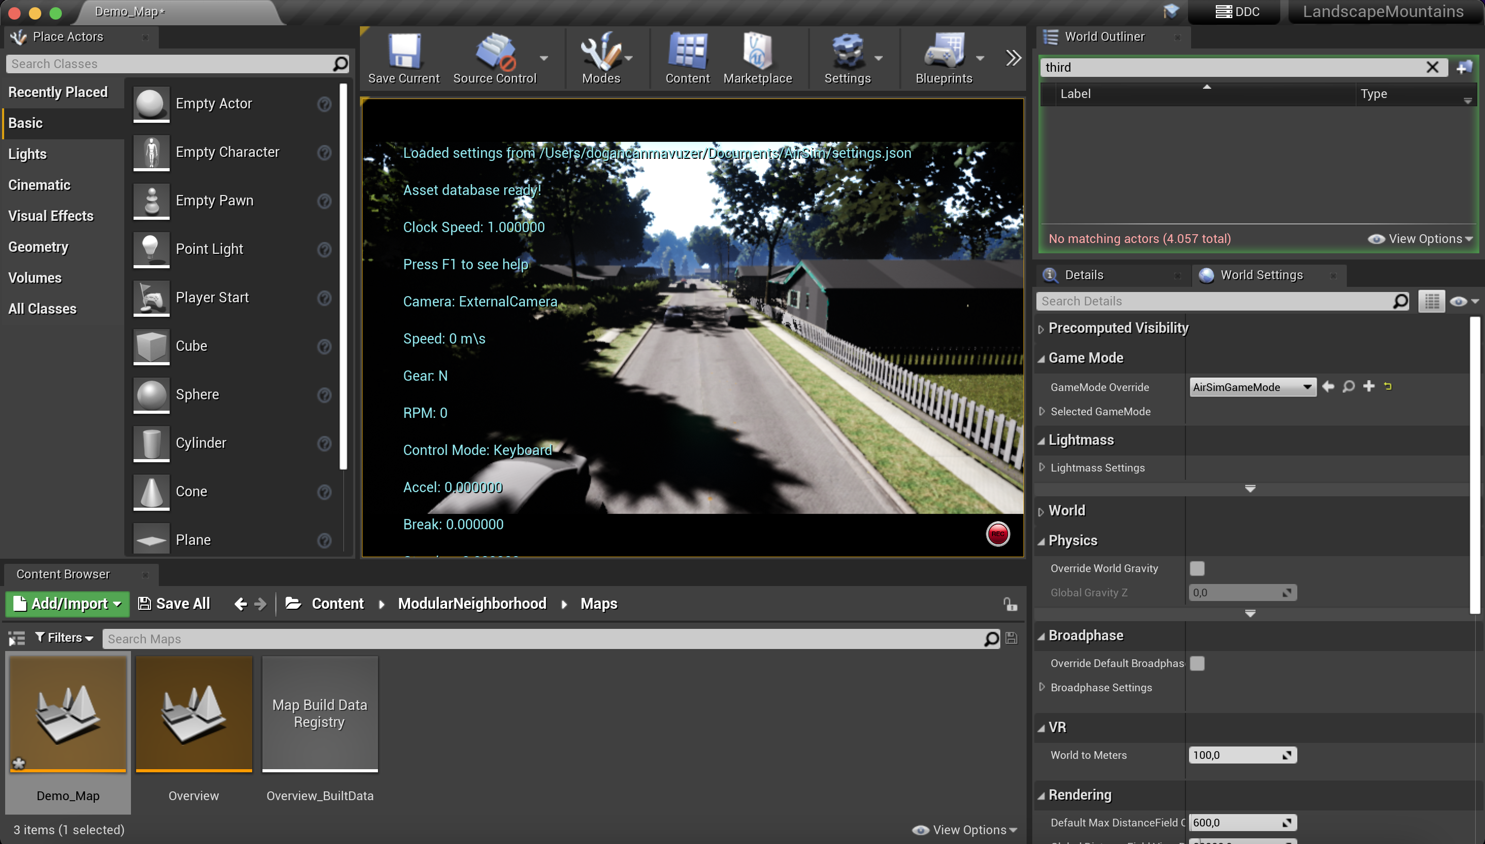Expand Precomputed Visibility section
Screen dimensions: 1485x844
point(1041,329)
